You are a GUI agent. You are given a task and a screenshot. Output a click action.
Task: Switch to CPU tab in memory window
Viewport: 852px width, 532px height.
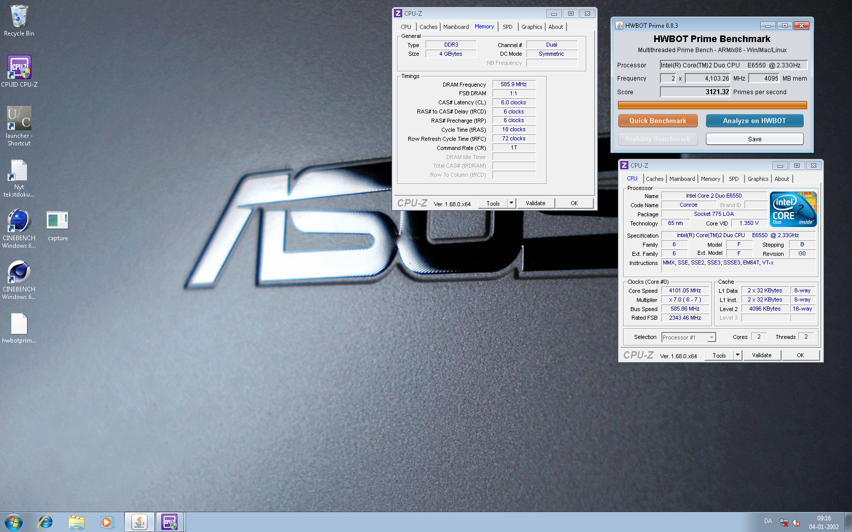(406, 27)
